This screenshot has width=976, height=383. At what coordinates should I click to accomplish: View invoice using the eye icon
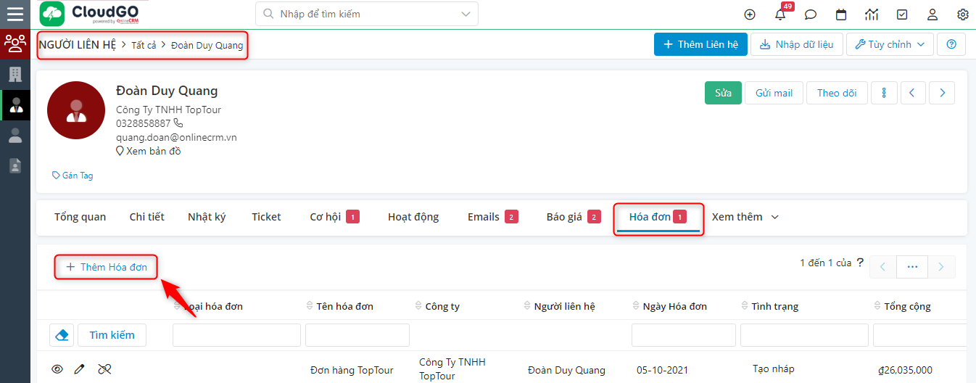click(x=57, y=370)
